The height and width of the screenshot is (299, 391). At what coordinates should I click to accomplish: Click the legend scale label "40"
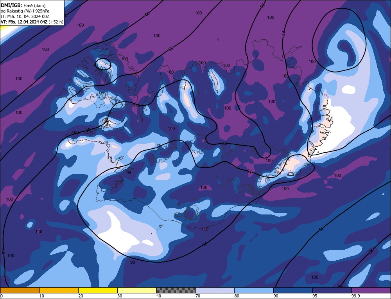pos(159,296)
